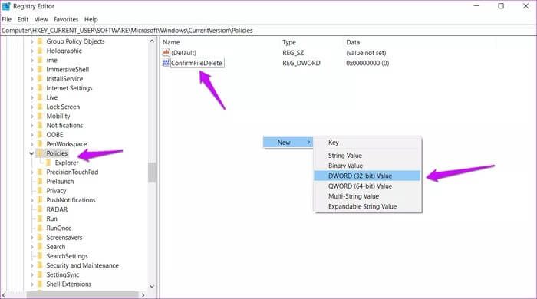537x299 pixels.
Task: Open the Help menu
Action: point(91,19)
